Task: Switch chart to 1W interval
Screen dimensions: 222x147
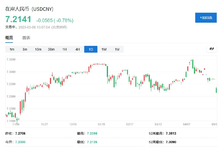Action: click(104, 49)
